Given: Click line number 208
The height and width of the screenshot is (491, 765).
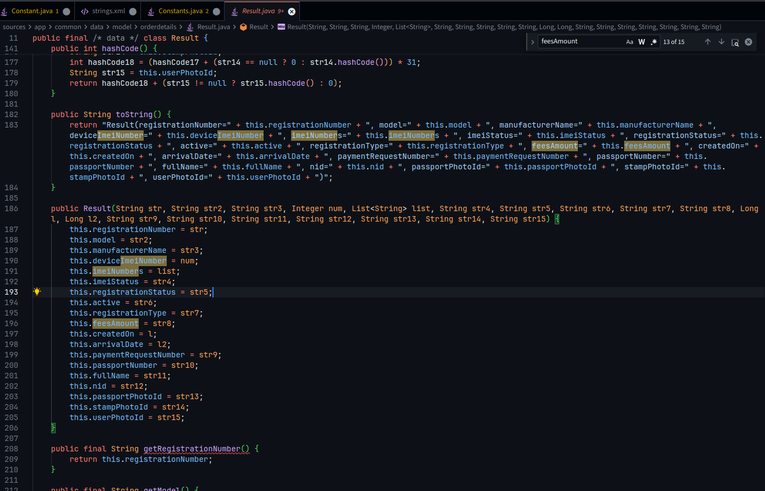Looking at the screenshot, I should [11, 449].
